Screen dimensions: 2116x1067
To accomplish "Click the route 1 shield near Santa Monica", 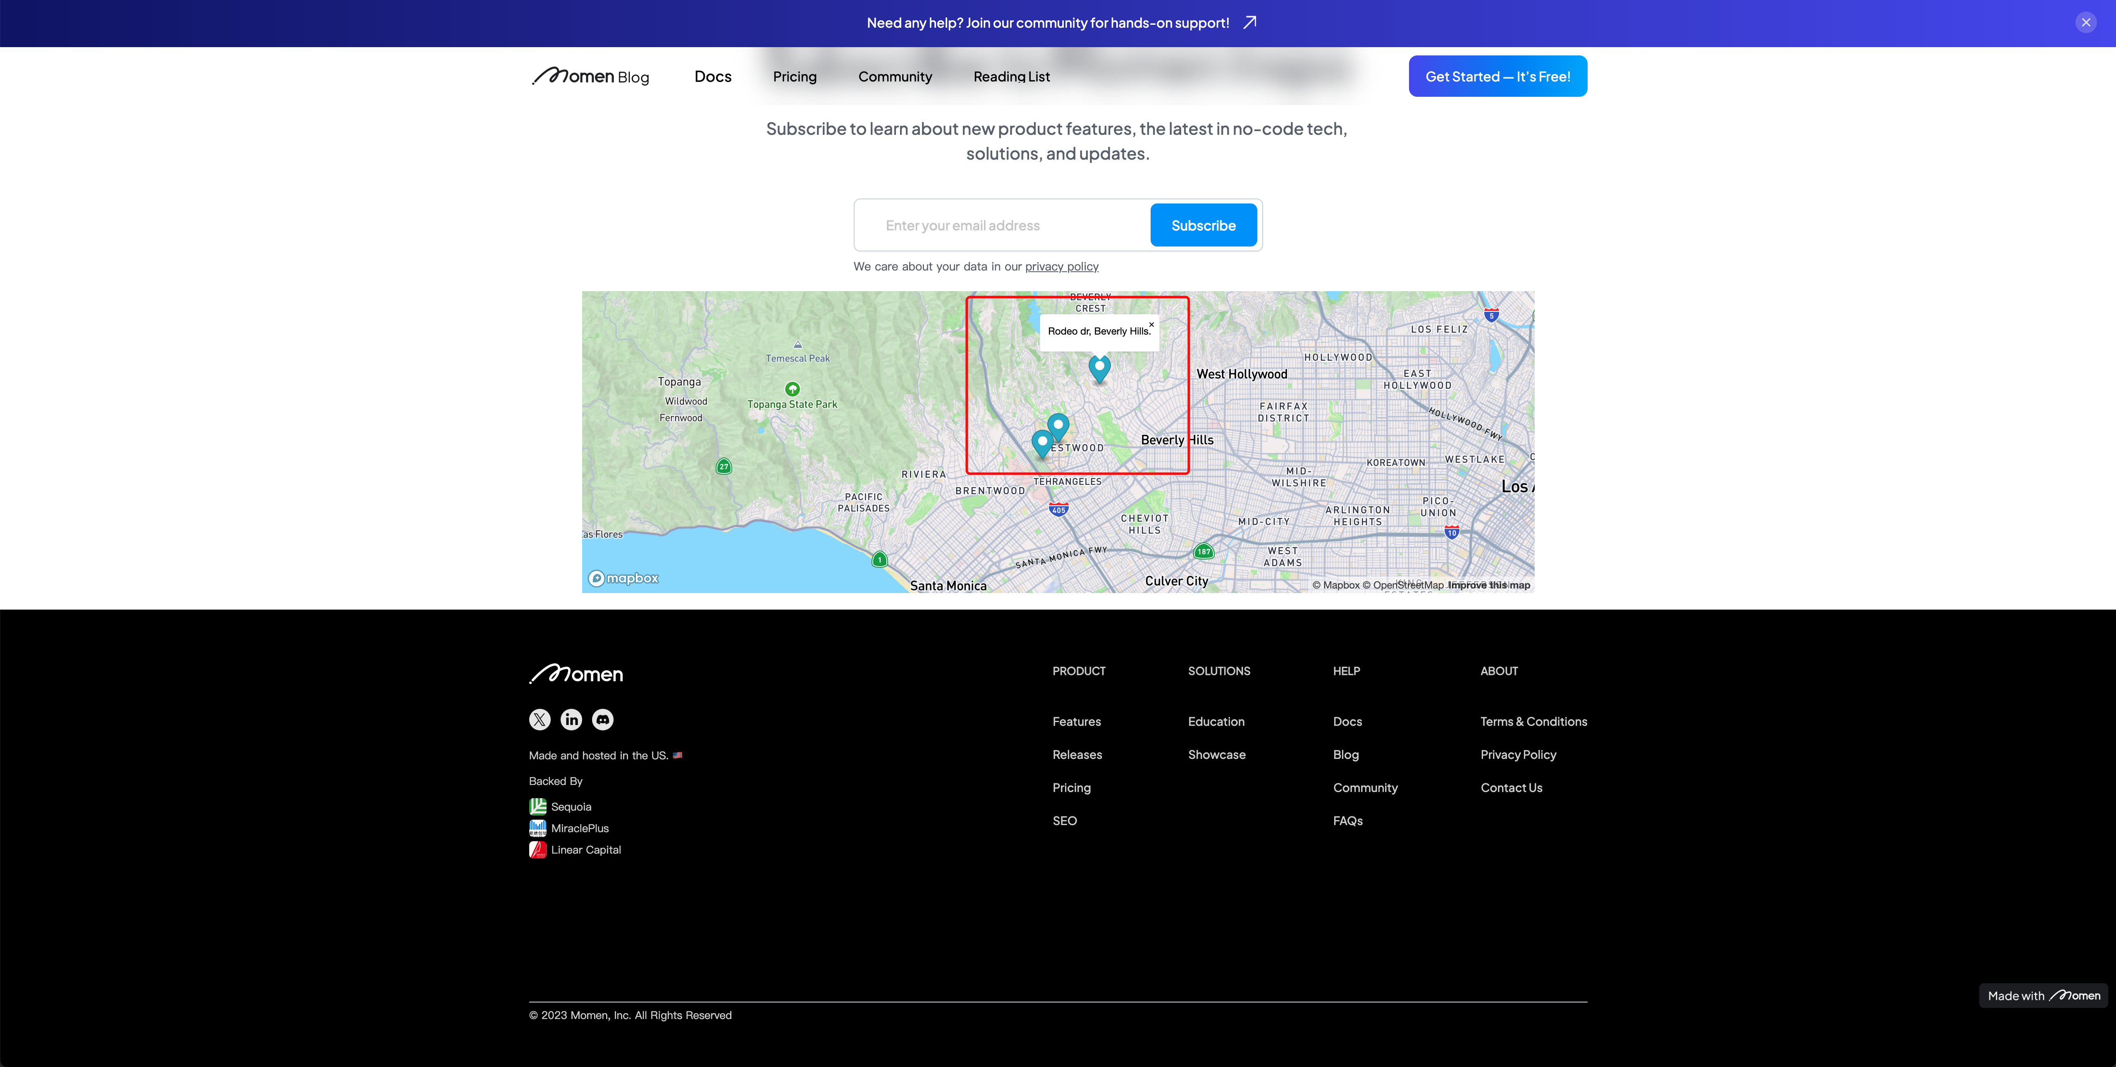I will pyautogui.click(x=879, y=560).
